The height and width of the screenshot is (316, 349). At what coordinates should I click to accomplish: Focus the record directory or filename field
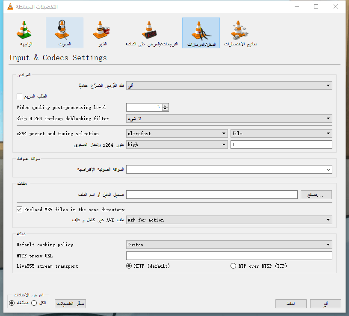(212, 195)
